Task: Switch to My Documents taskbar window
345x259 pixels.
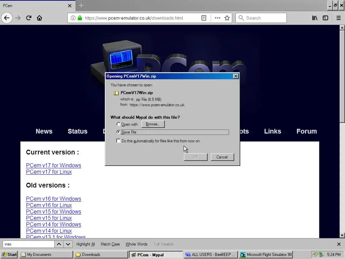Action: 46,254
